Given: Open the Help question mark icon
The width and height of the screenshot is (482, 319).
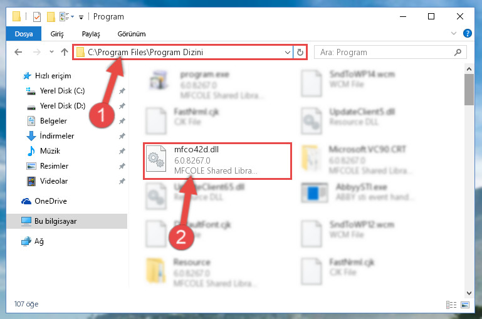Looking at the screenshot, I should pyautogui.click(x=467, y=33).
